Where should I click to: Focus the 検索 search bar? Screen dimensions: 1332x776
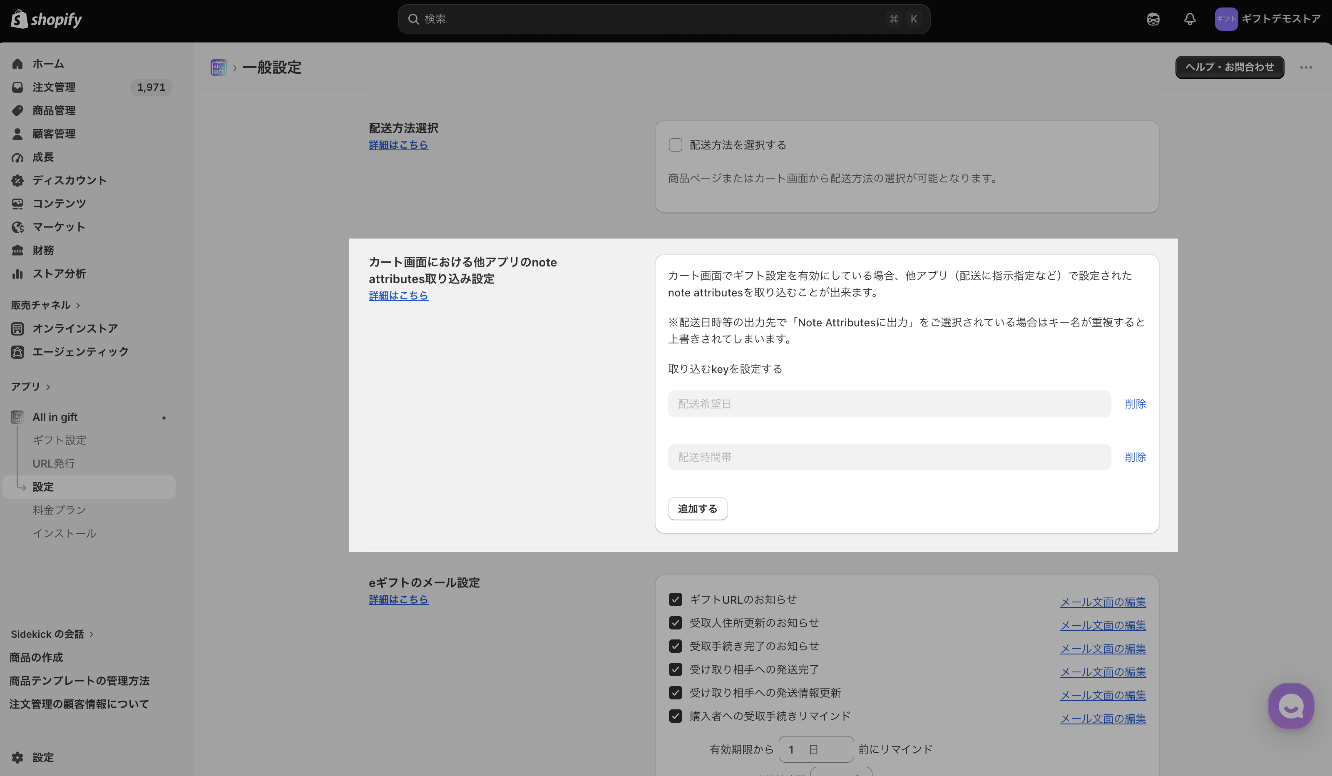(x=664, y=19)
